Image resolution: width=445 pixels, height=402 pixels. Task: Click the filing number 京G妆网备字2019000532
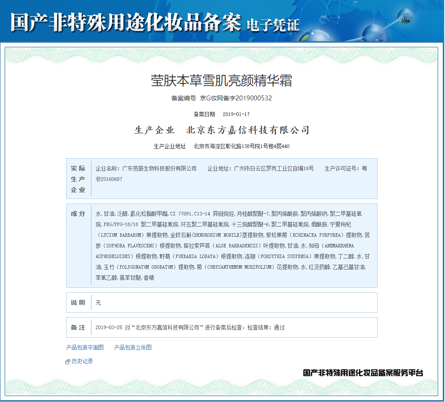[236, 98]
